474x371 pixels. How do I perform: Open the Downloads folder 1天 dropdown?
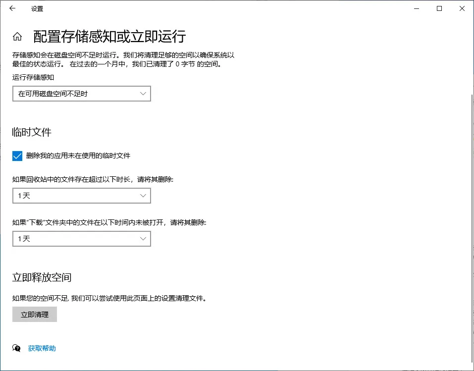tap(81, 238)
